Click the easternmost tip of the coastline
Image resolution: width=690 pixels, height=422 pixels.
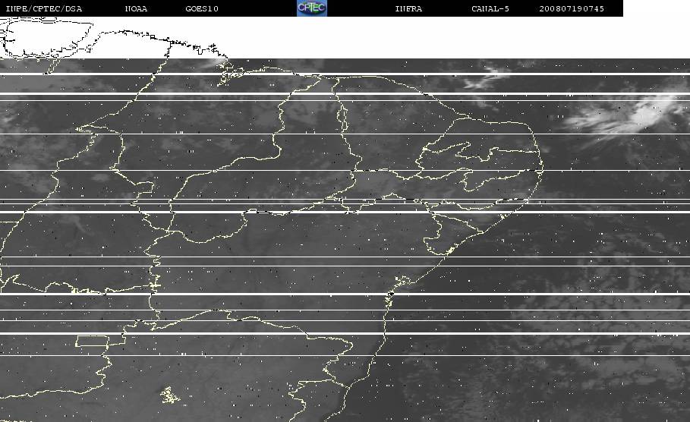tap(543, 168)
